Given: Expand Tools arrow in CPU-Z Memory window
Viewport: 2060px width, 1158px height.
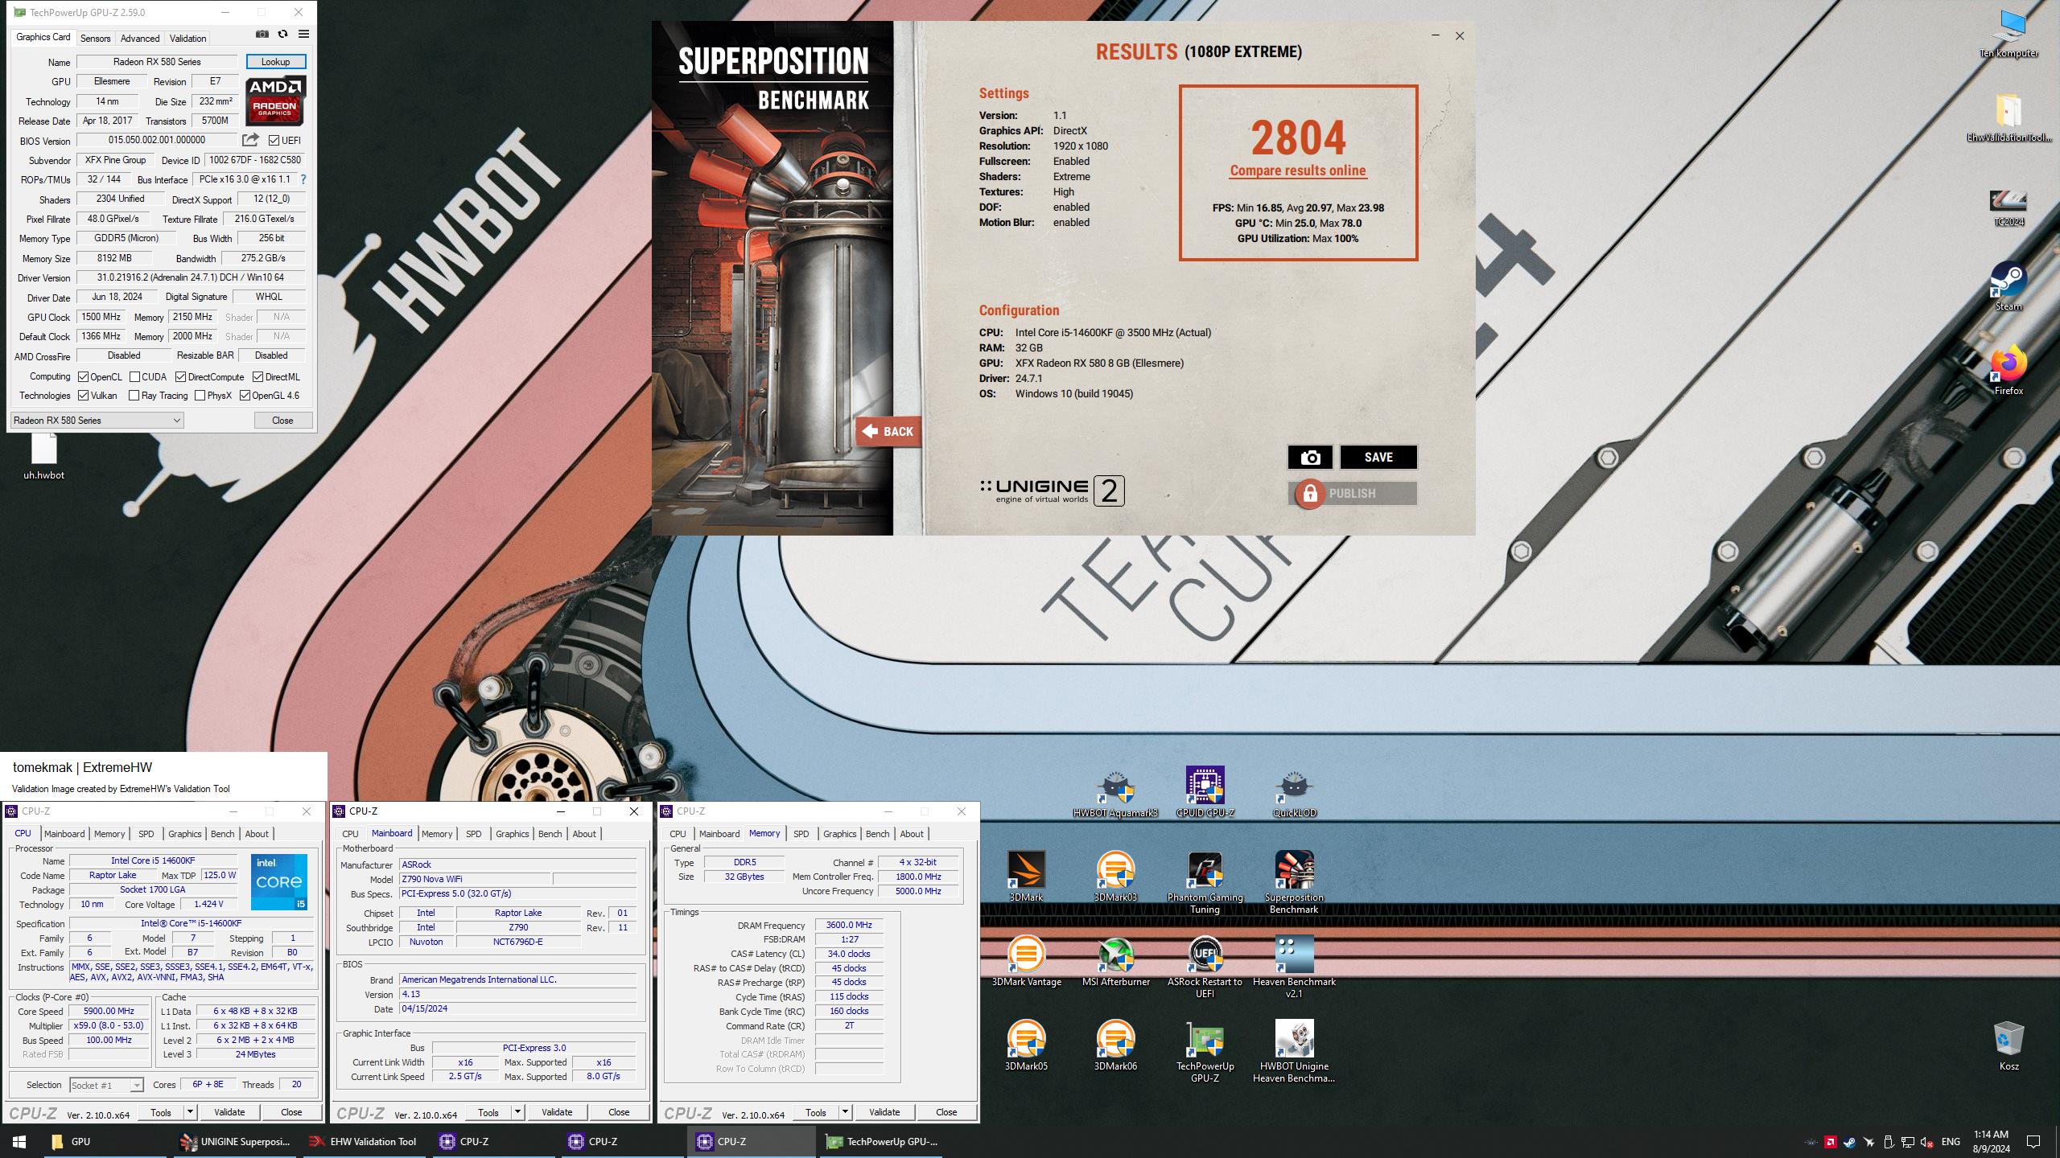Looking at the screenshot, I should tap(845, 1112).
